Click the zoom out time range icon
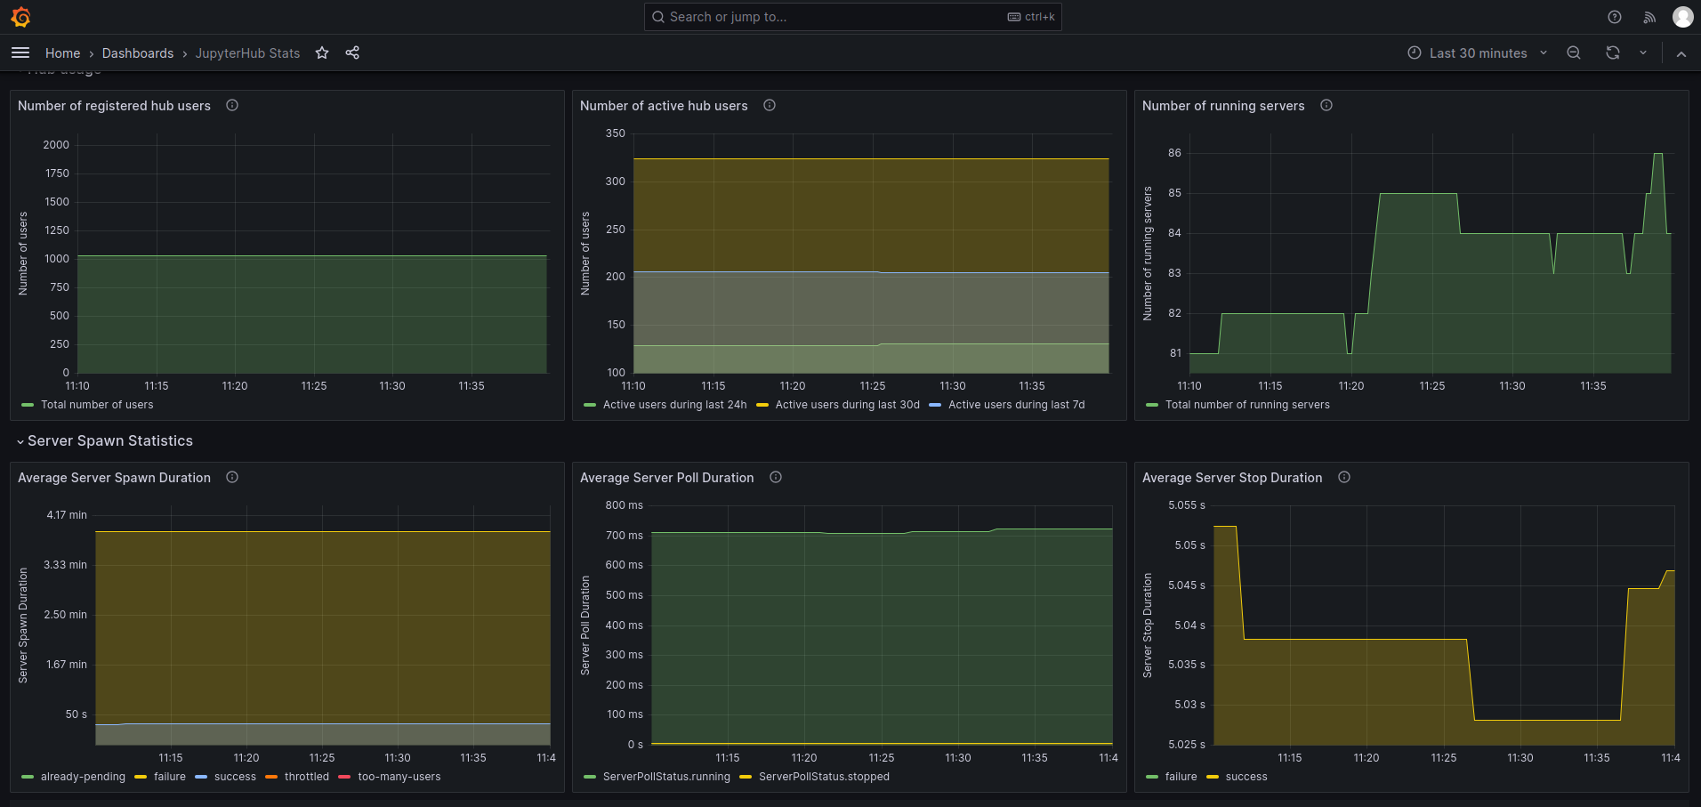 pyautogui.click(x=1574, y=53)
